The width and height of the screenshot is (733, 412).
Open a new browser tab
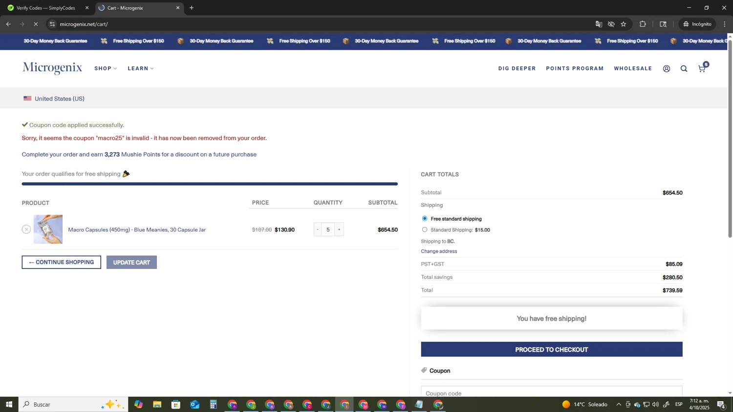192,8
